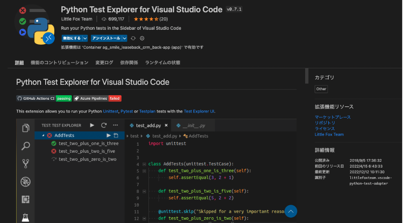Image resolution: width=403 pixels, height=223 pixels.
Task: Open the Little Fox Team resource link
Action: pos(329,134)
